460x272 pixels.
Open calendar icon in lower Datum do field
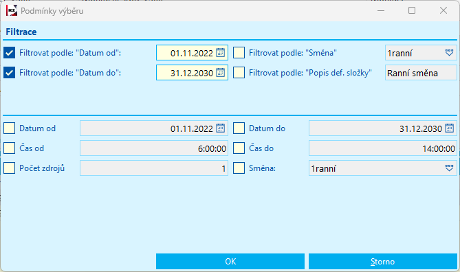449,128
